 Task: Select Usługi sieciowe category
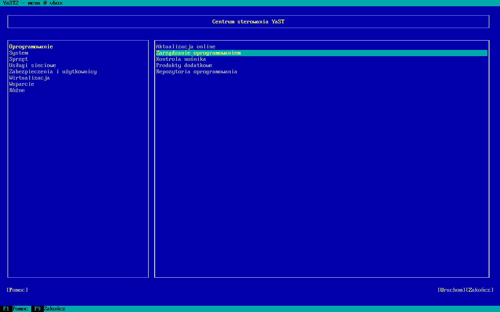click(x=33, y=66)
